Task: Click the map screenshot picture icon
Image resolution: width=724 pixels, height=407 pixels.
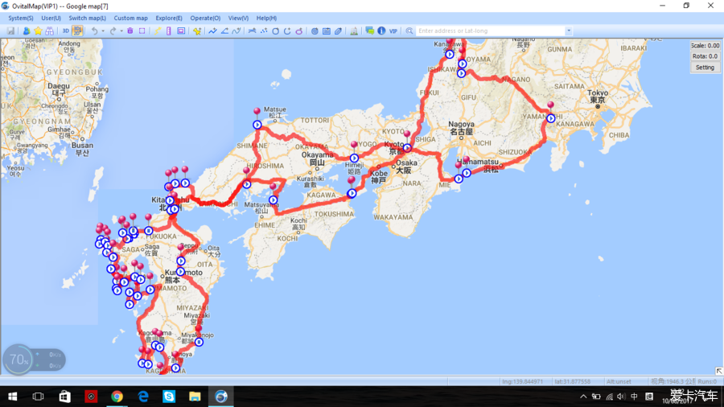Action: click(181, 31)
